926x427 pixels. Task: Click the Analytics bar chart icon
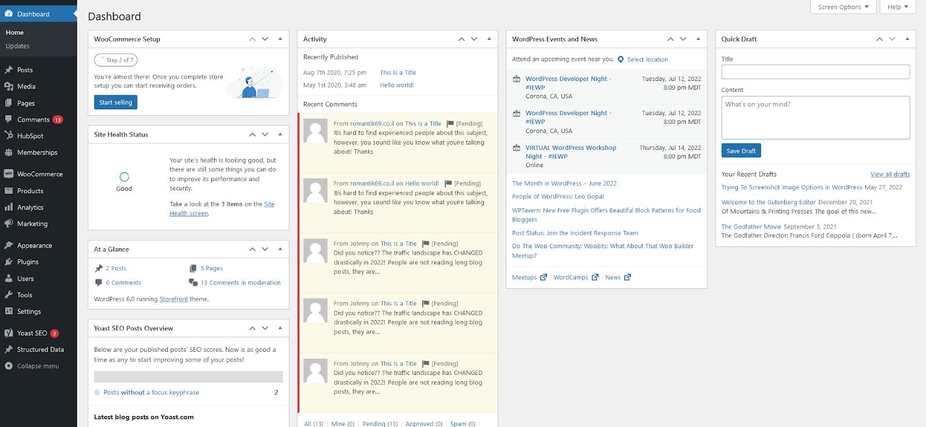click(x=9, y=207)
